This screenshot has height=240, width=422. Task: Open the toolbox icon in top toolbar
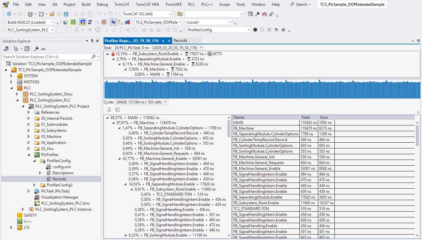pyautogui.click(x=265, y=14)
